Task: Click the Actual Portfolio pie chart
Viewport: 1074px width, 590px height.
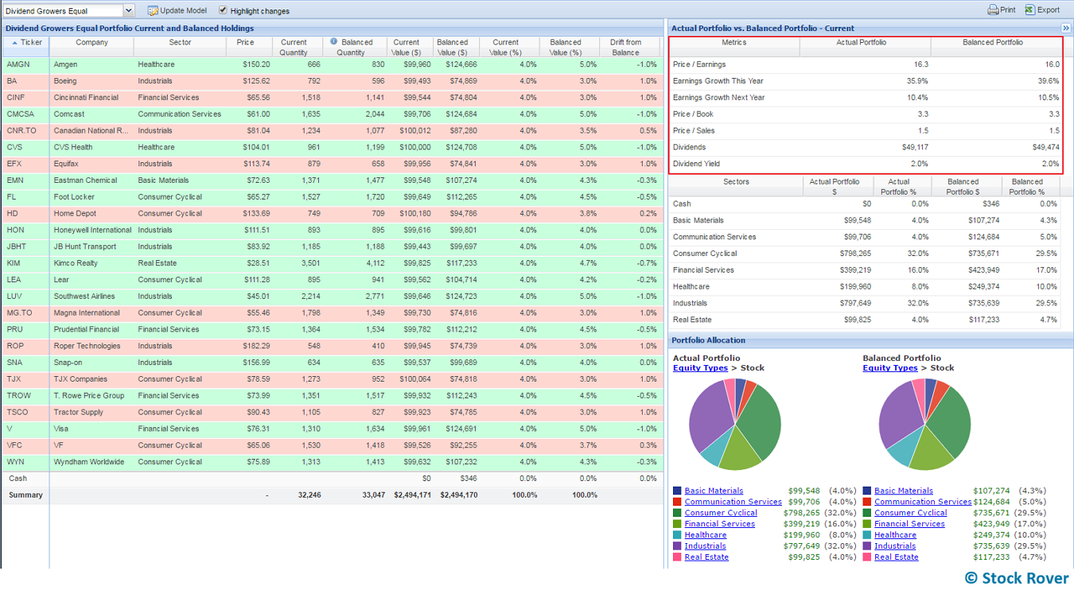Action: tap(735, 424)
